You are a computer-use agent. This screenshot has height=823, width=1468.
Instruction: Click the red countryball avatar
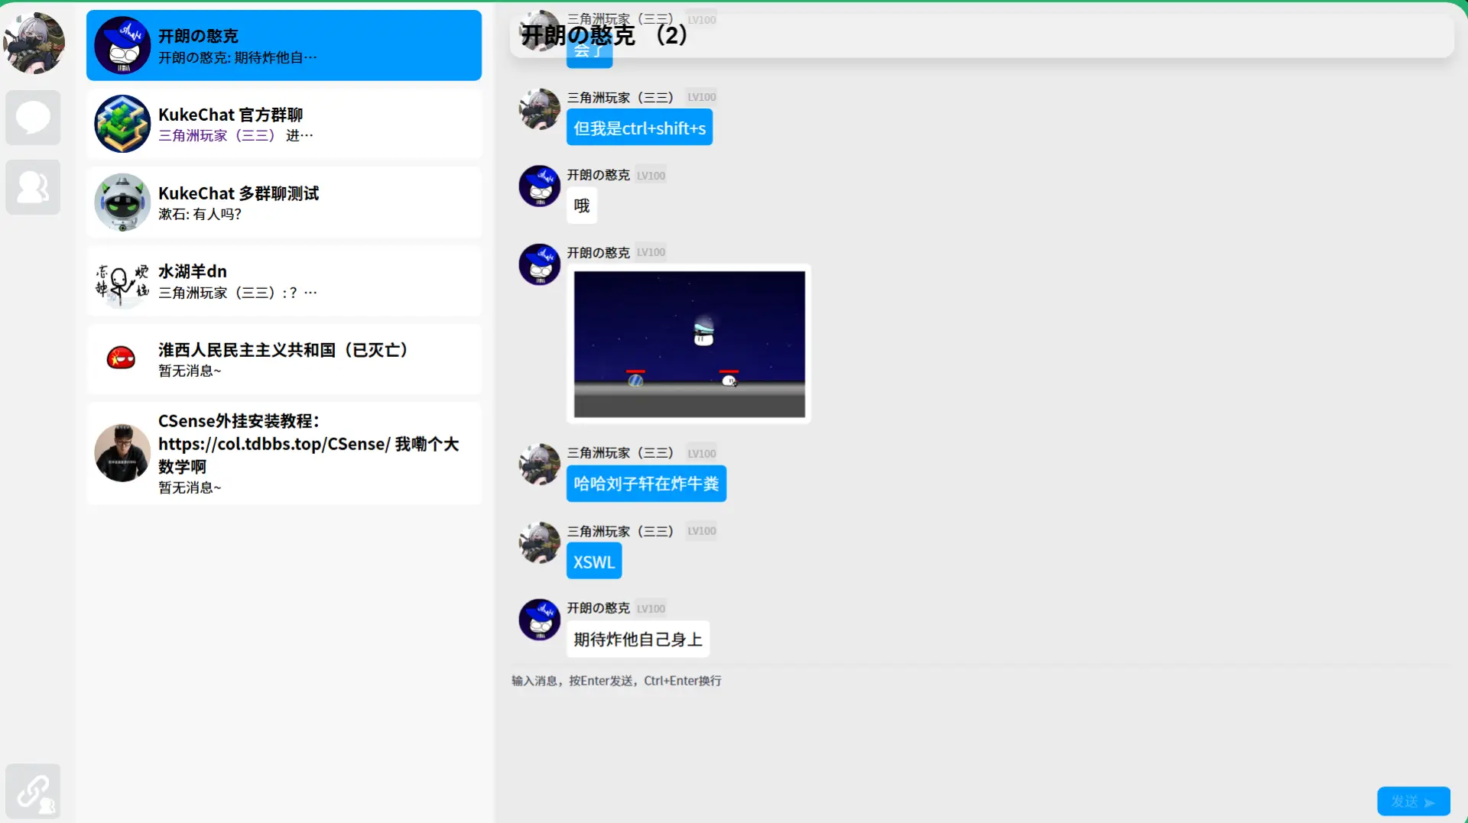(122, 358)
